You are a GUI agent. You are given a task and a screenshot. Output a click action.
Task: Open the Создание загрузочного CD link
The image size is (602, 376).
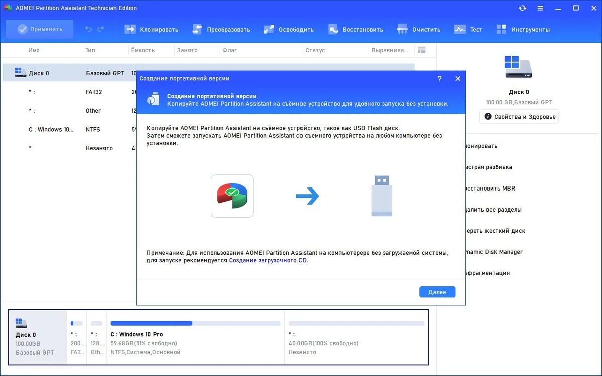(x=268, y=261)
